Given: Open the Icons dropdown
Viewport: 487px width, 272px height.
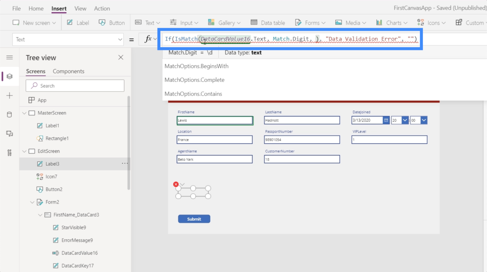Looking at the screenshot, I should 431,23.
